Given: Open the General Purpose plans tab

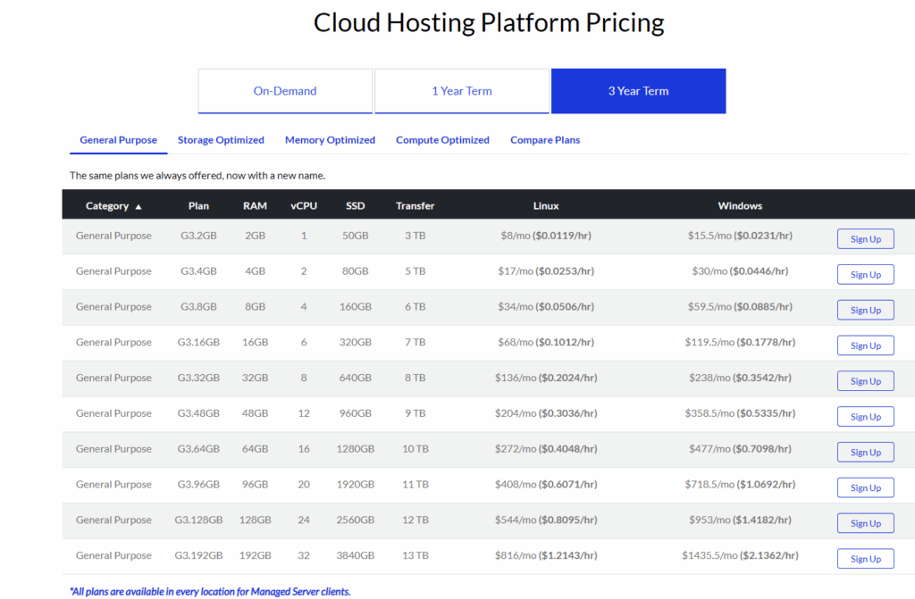Looking at the screenshot, I should click(x=118, y=140).
